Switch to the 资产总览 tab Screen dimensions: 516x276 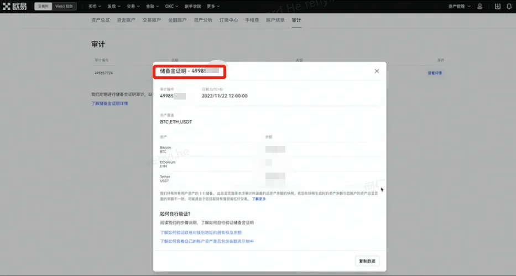[x=100, y=20]
